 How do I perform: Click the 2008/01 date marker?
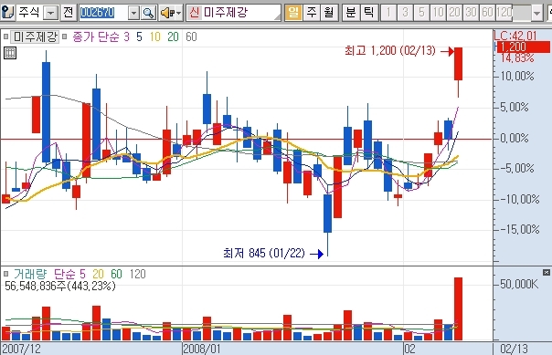pyautogui.click(x=202, y=349)
